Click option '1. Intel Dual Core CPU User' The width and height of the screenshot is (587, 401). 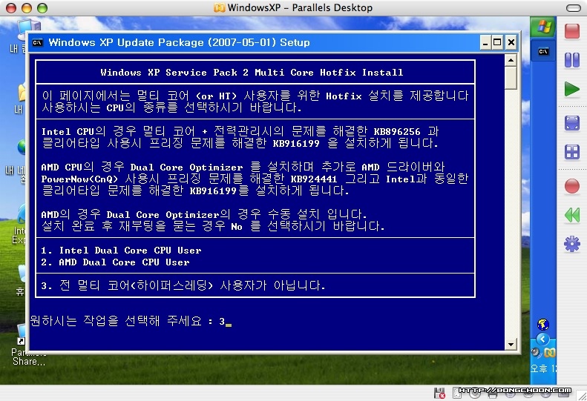pyautogui.click(x=121, y=251)
